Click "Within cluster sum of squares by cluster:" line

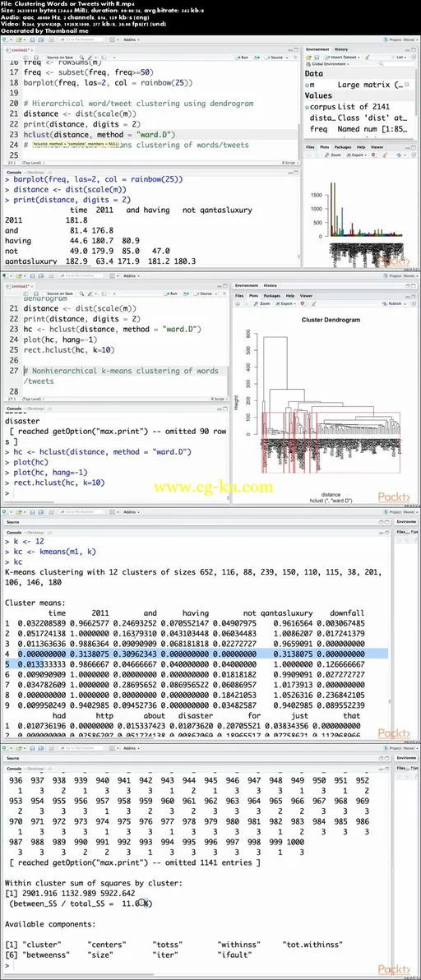(94, 883)
